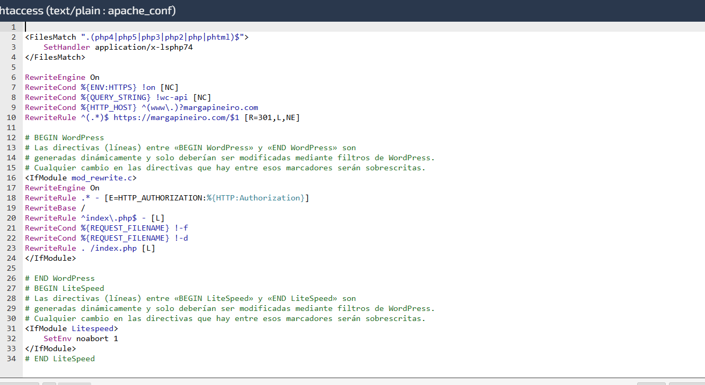Click line number 16 in the gutter
The width and height of the screenshot is (705, 385).
tap(13, 178)
